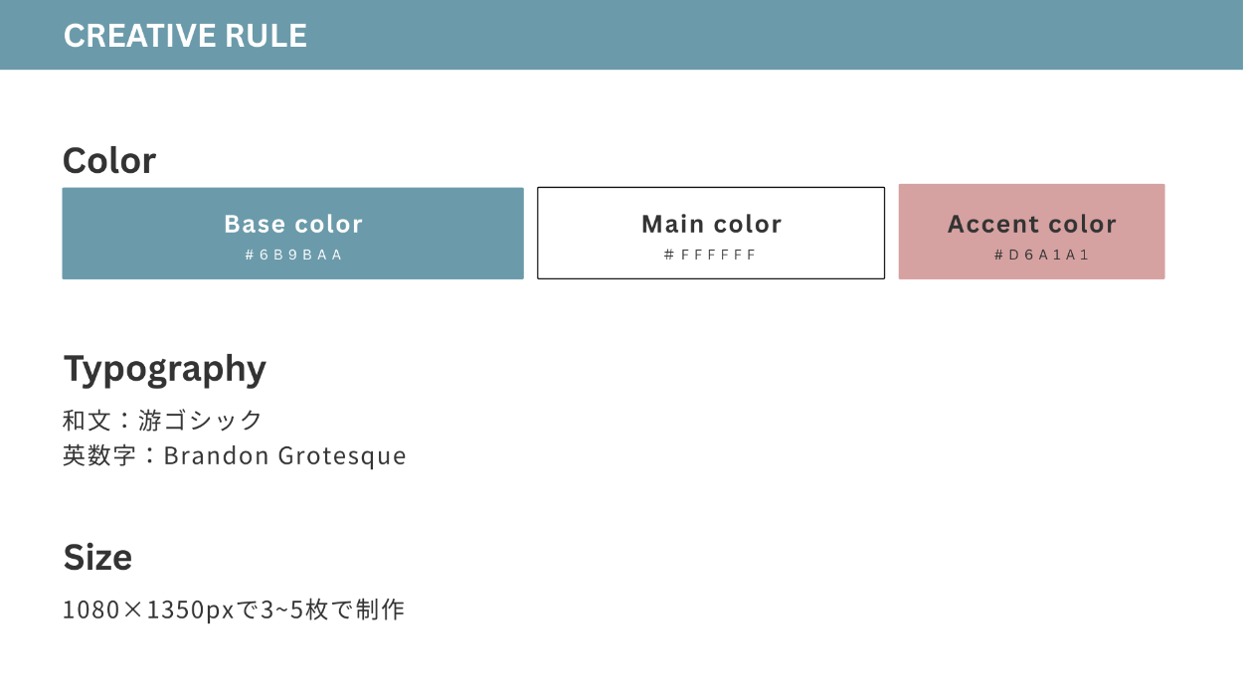
Task: Select the Main color label text
Action: click(x=711, y=225)
